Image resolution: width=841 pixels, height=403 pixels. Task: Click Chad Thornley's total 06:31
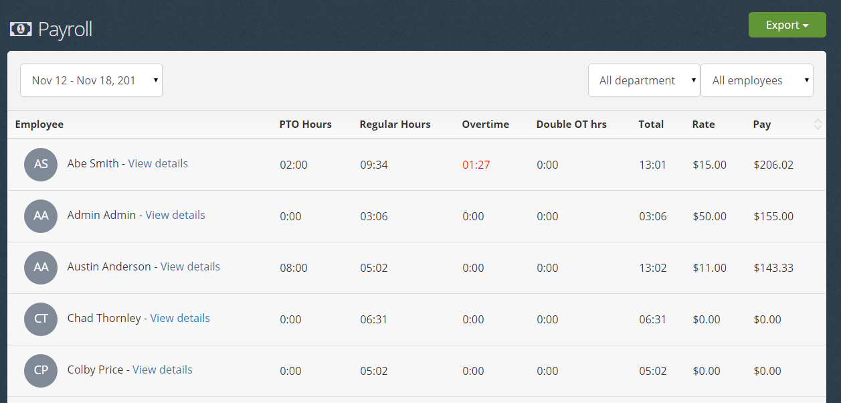[x=653, y=319]
